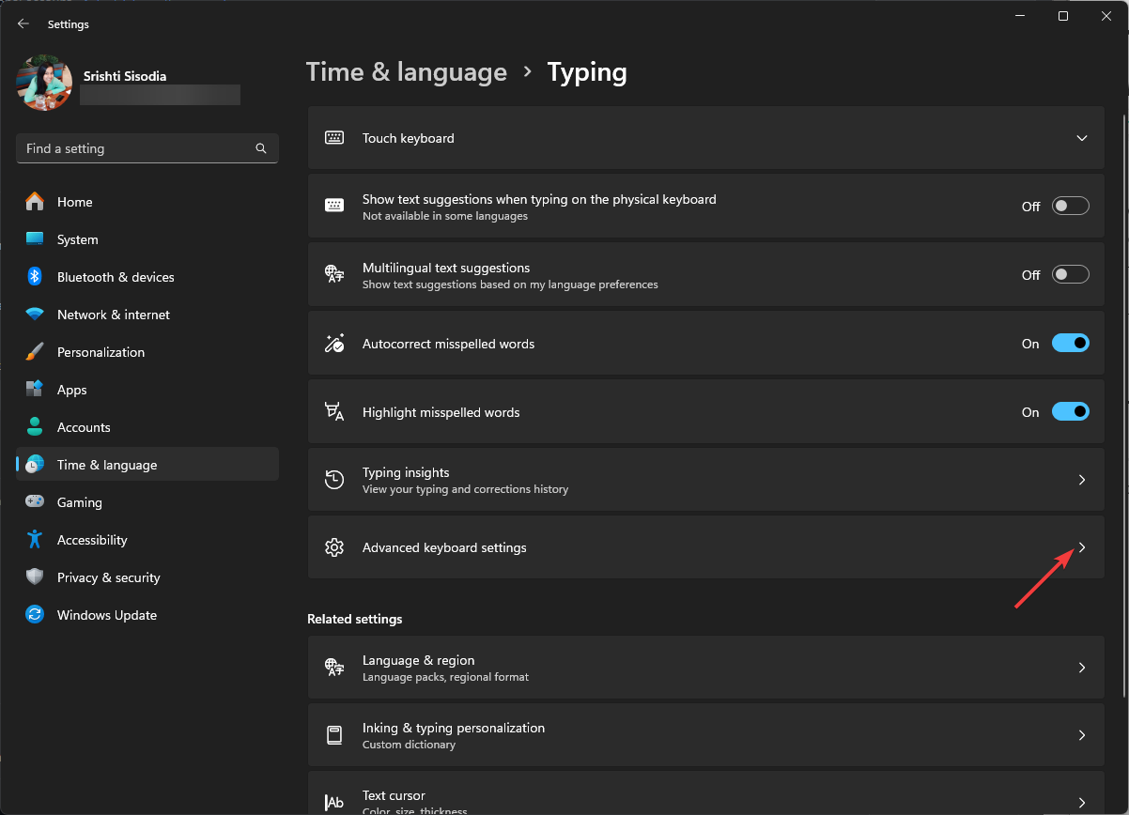
Task: Open Advanced keyboard settings
Action: pos(704,547)
